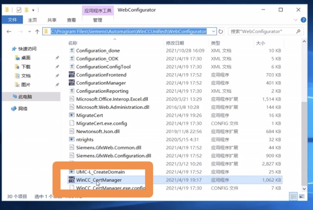The image size is (313, 210).
Task: Click the forward navigation arrow
Action: tap(20, 32)
